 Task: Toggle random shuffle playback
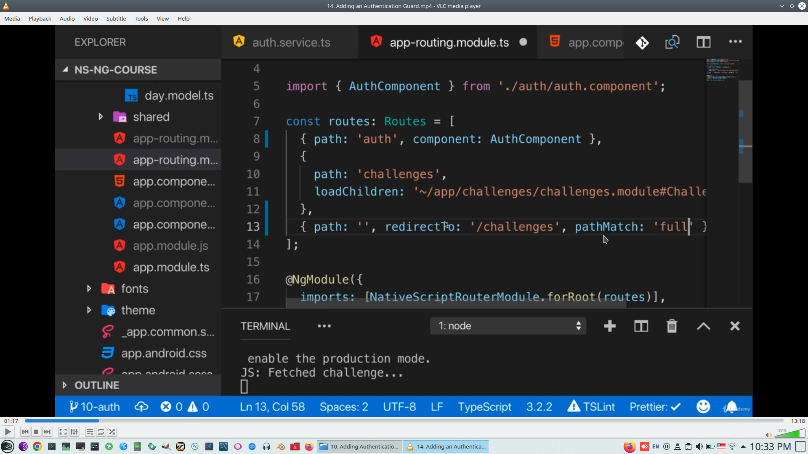click(112, 432)
